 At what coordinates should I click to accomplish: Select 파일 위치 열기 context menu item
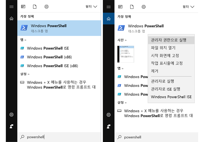pyautogui.click(x=171, y=48)
